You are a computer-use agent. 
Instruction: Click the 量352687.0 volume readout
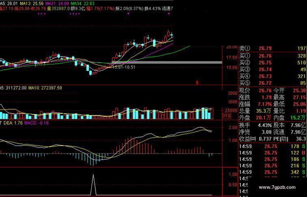[58, 8]
